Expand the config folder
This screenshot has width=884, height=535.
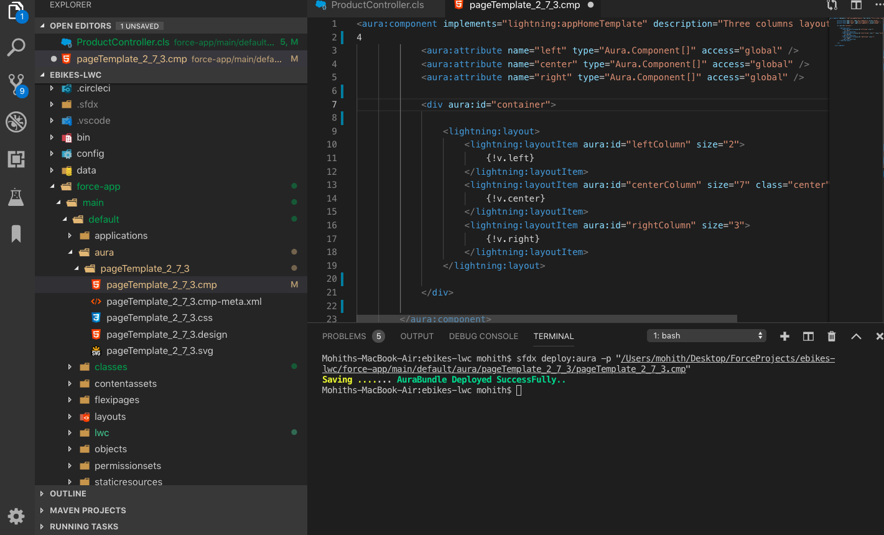52,154
